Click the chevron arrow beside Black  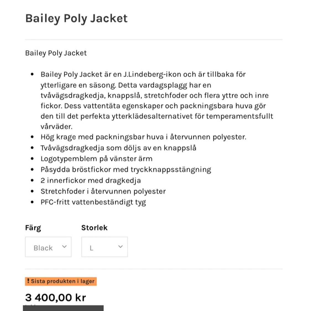[64, 247]
